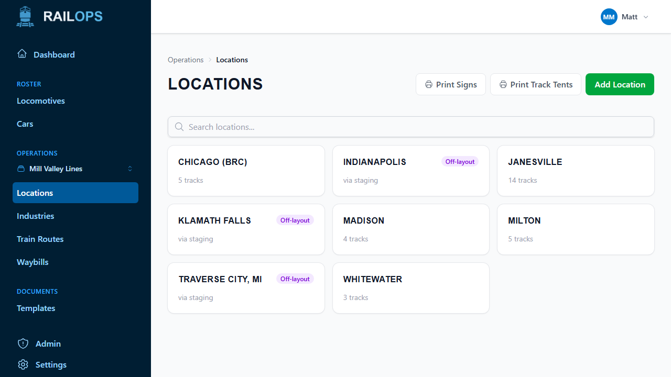Go to Cars in the roster
The width and height of the screenshot is (671, 377).
[25, 124]
